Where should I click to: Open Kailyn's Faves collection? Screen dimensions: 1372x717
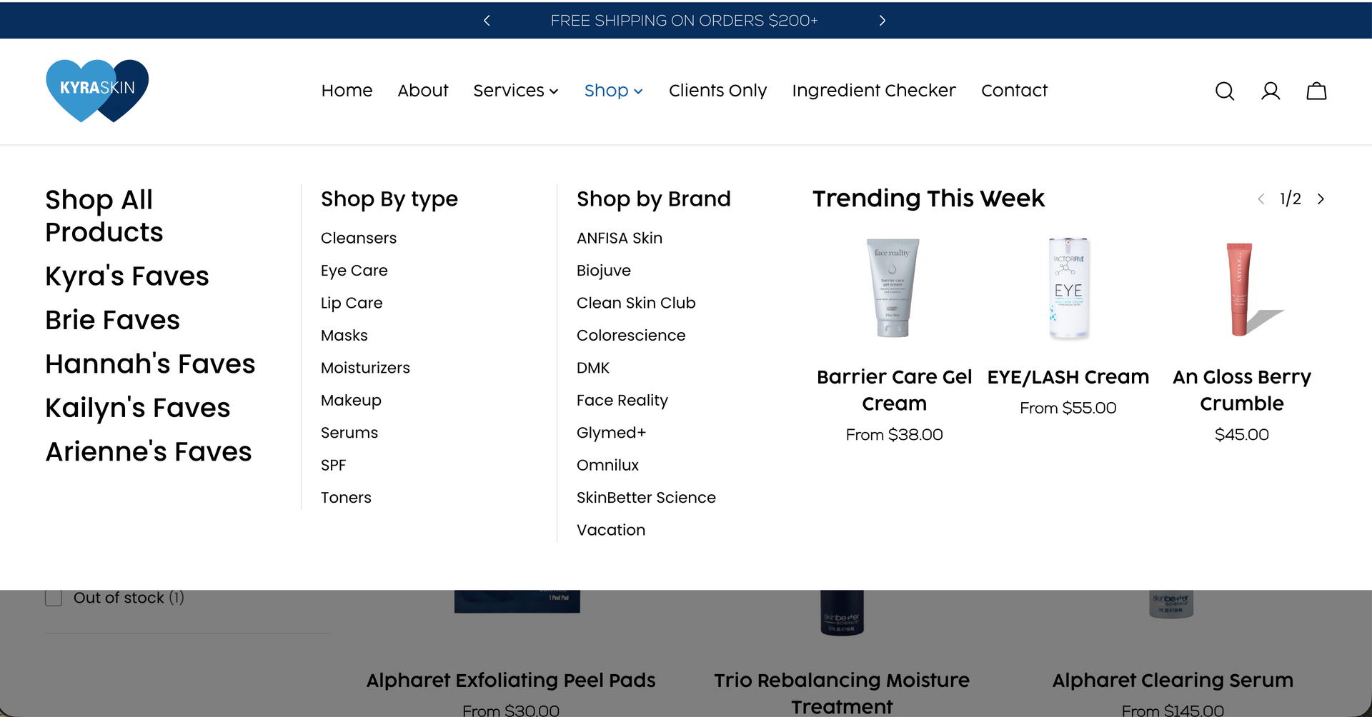[x=138, y=408]
